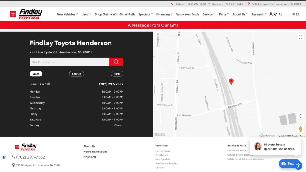Open footer Pre-Owned link
Screen dimensions: 306x172
(162, 155)
